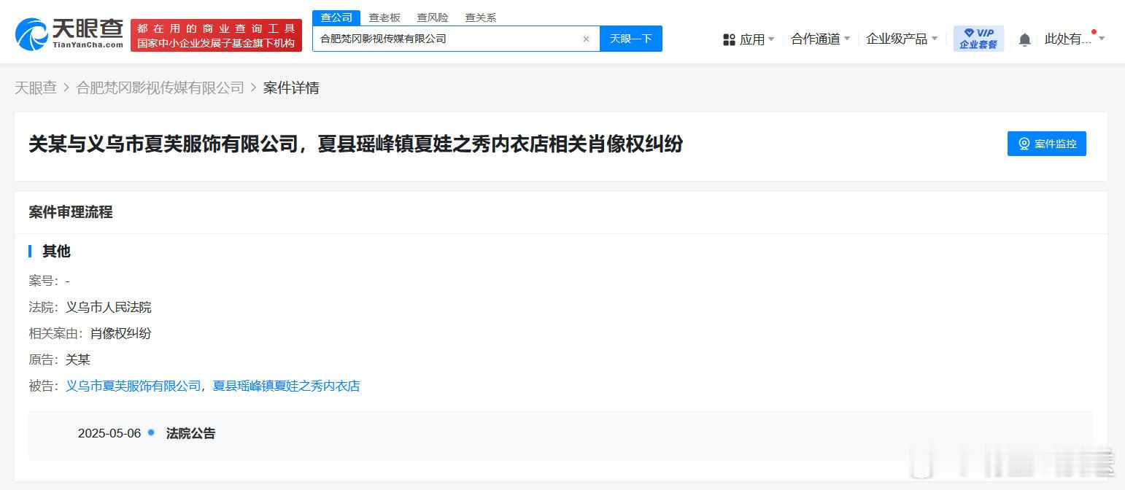Viewport: 1125px width, 490px height.
Task: Switch to the 查老板 tab
Action: click(x=384, y=17)
